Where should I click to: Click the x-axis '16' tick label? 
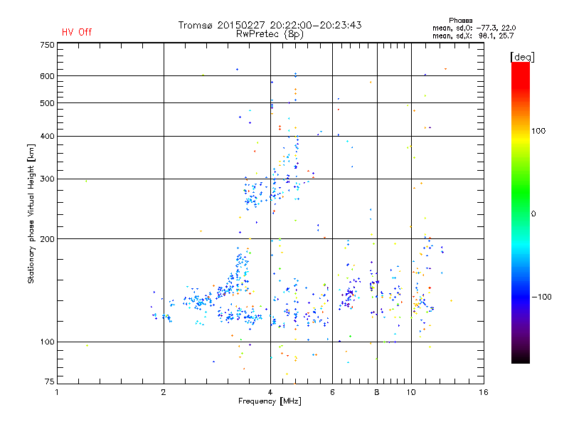(x=484, y=392)
